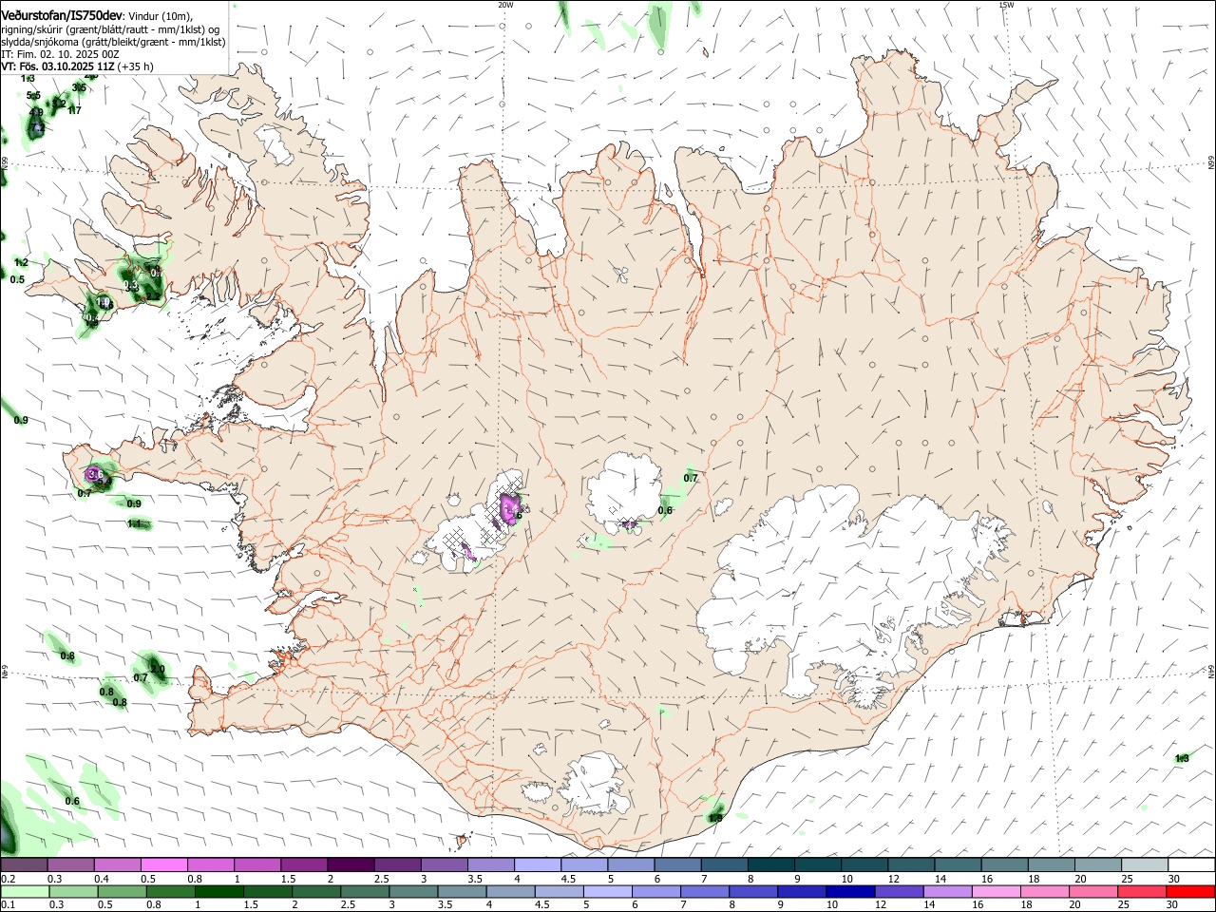Viewport: 1216px width, 912px height.
Task: Click the 'IT: Fim. 02. 10. 2025 00Z' line
Action: (x=60, y=54)
